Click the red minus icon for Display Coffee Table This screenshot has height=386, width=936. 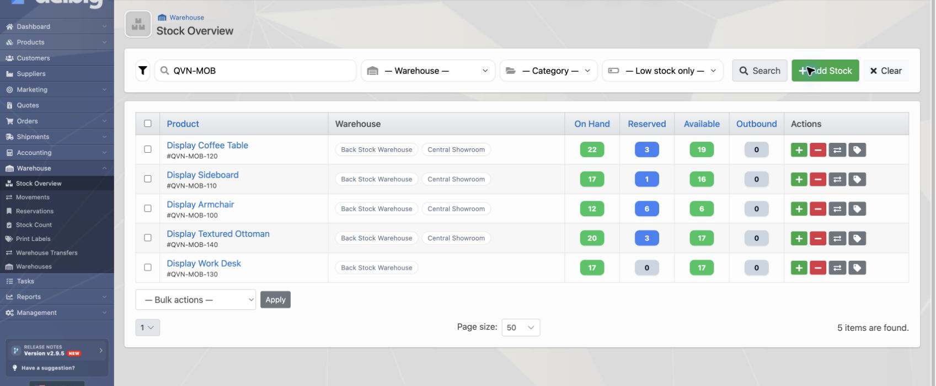[x=818, y=150]
